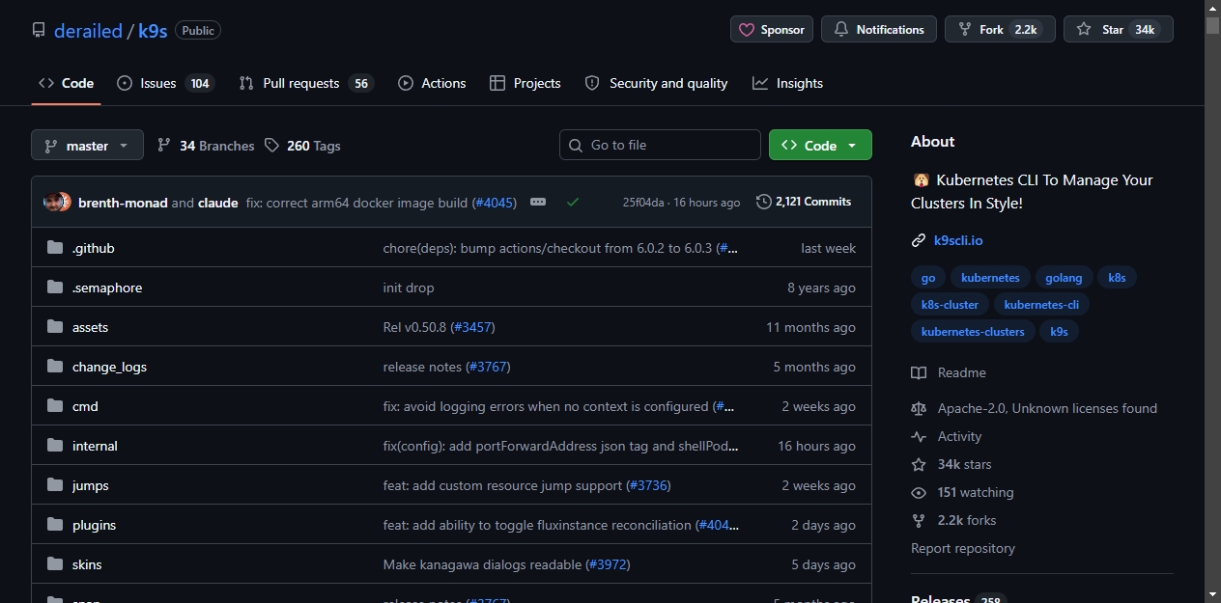Open the Actions tab
This screenshot has height=603, width=1221.
[432, 83]
